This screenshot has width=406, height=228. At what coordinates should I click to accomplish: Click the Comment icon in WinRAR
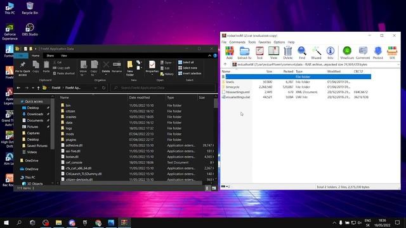tap(363, 53)
